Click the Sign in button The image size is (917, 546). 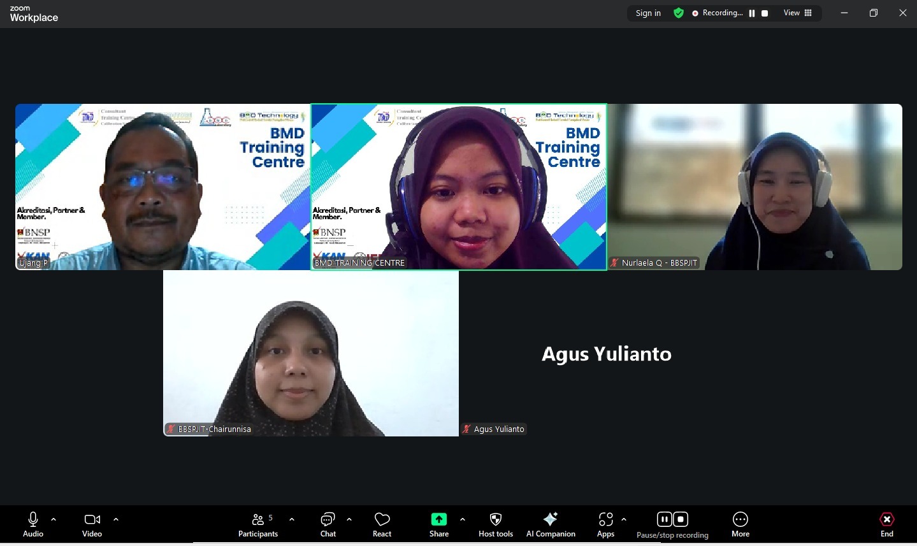point(648,13)
